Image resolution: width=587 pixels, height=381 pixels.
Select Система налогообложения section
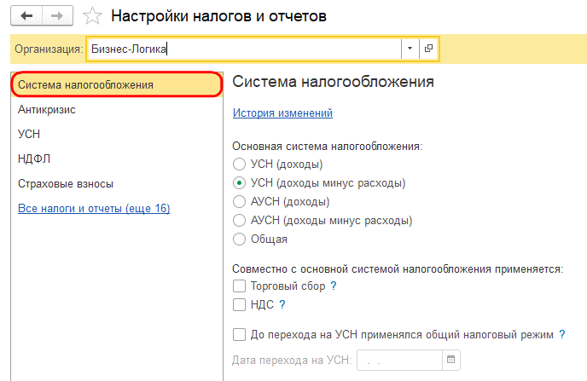[117, 85]
